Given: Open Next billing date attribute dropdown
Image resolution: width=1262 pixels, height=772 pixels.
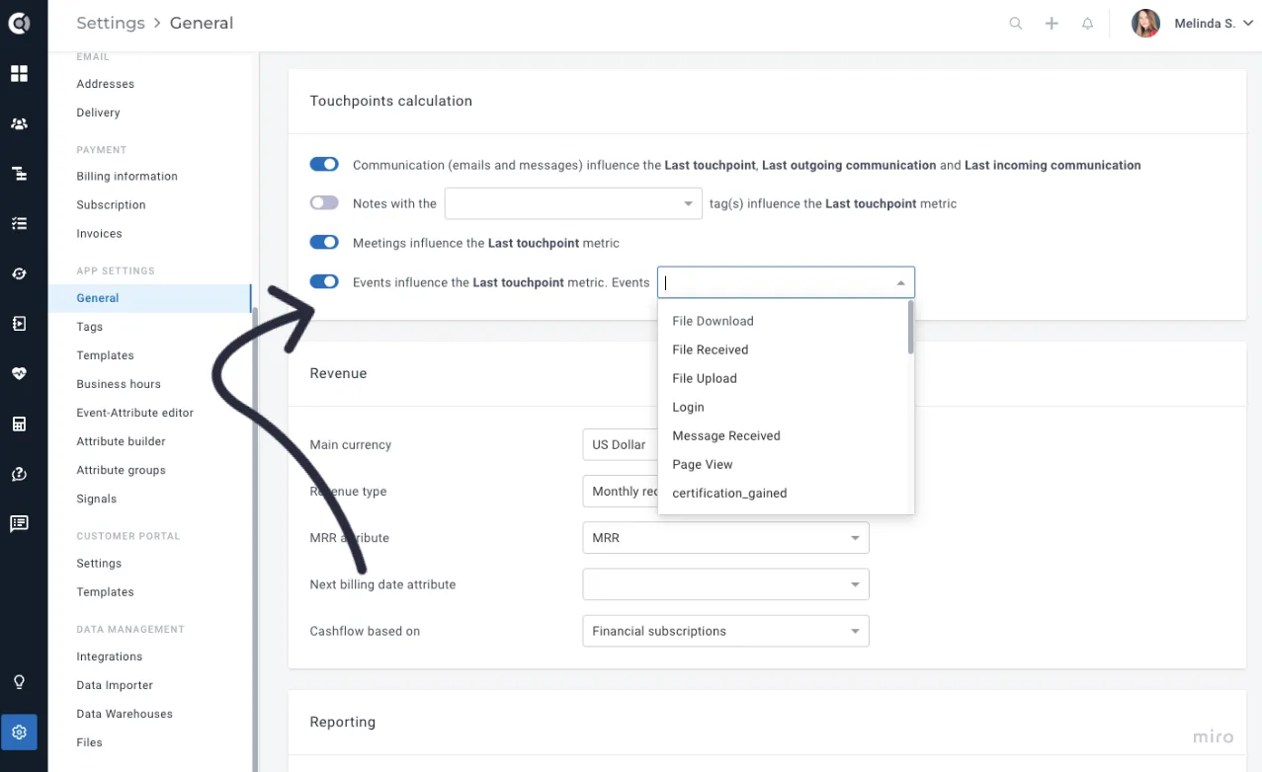Looking at the screenshot, I should coord(725,584).
